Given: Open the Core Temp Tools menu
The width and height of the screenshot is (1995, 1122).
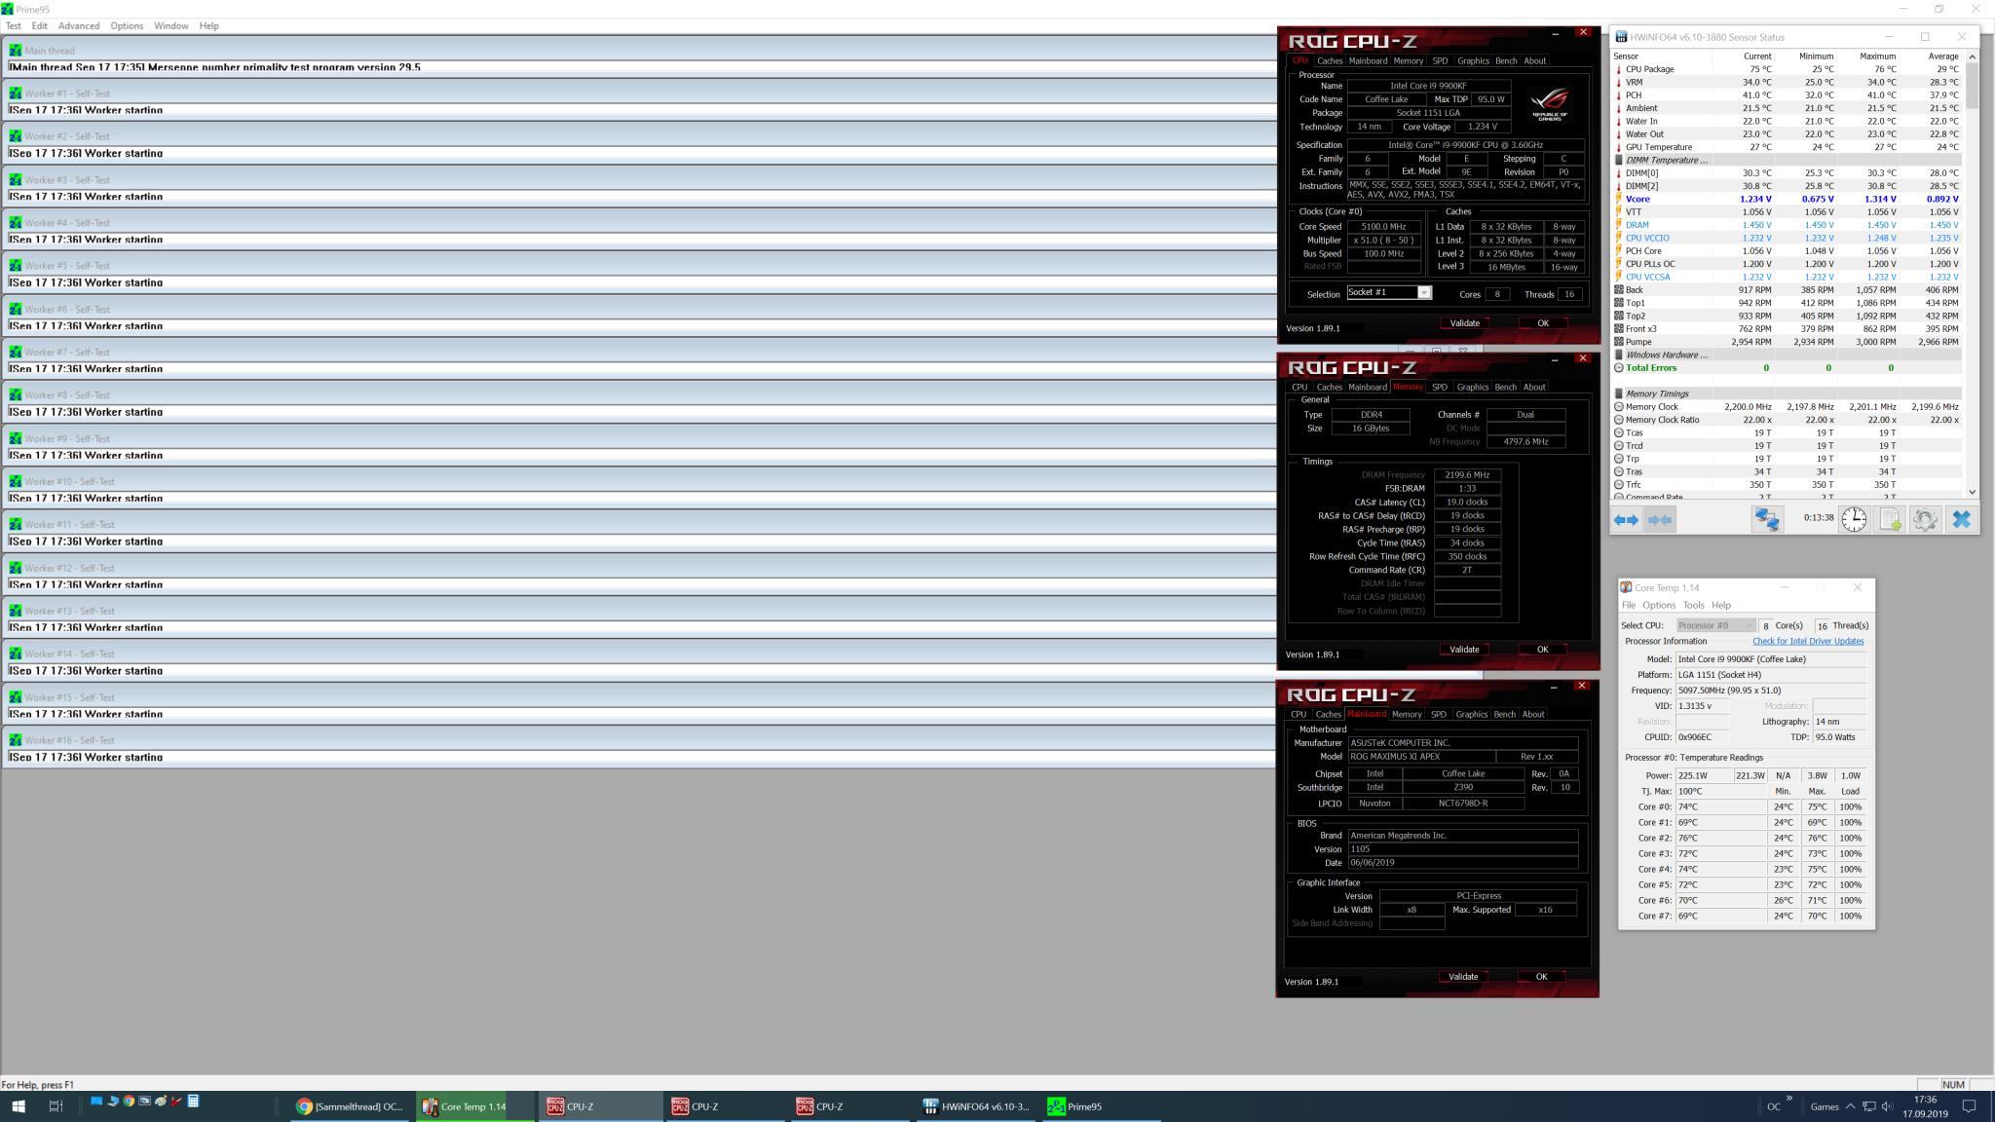Looking at the screenshot, I should 1693,605.
